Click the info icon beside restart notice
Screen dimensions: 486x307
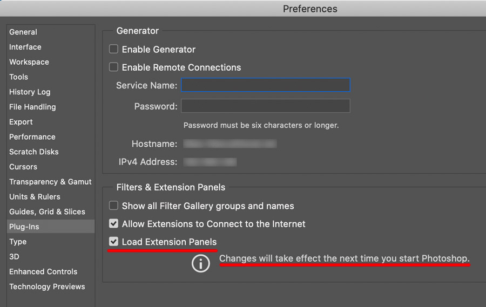201,263
